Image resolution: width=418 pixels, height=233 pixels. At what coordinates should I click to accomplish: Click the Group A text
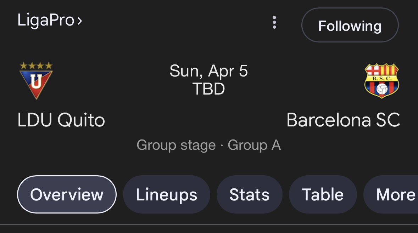[254, 145]
